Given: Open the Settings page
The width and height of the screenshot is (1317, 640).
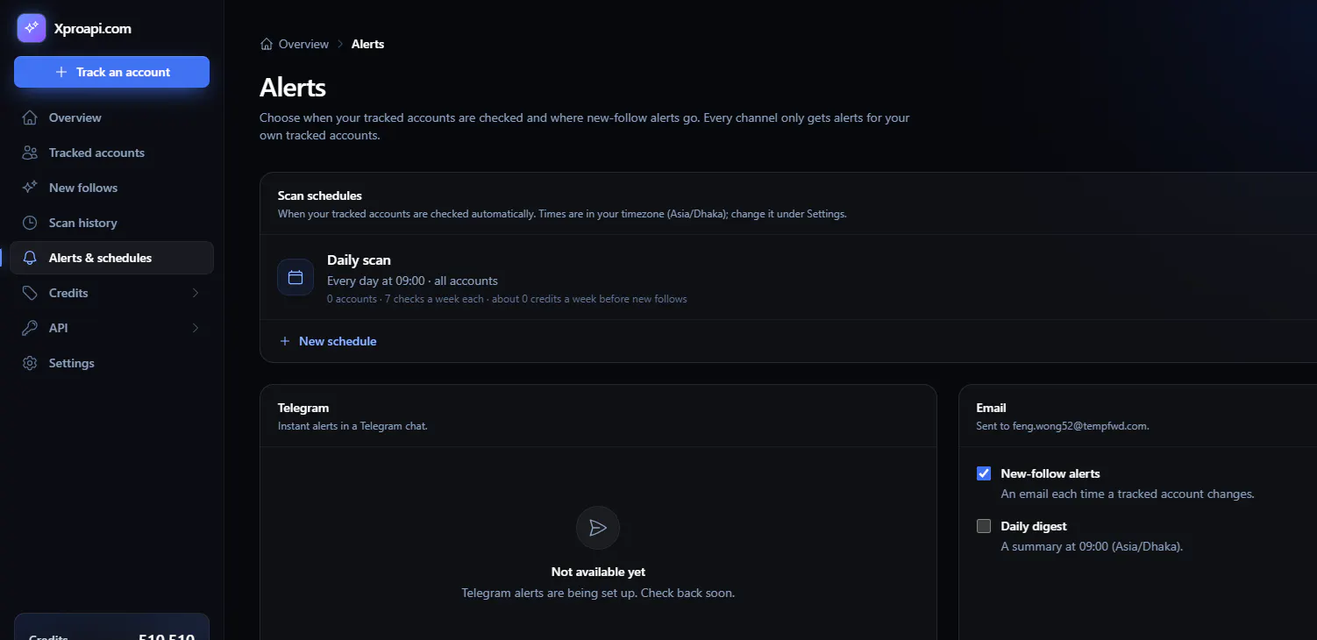Looking at the screenshot, I should pyautogui.click(x=111, y=363).
